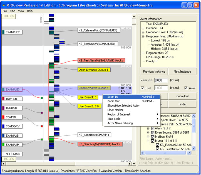The width and height of the screenshot is (201, 175).
Task: Select the TMR0ISR actor label
Action: (x=12, y=108)
